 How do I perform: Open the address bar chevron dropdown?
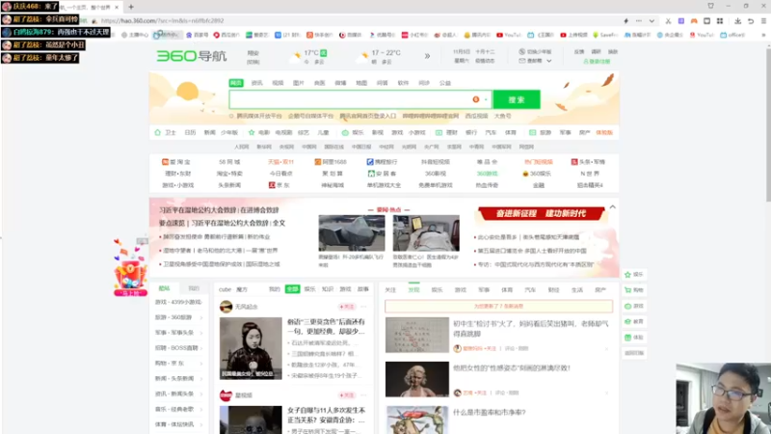click(x=651, y=21)
